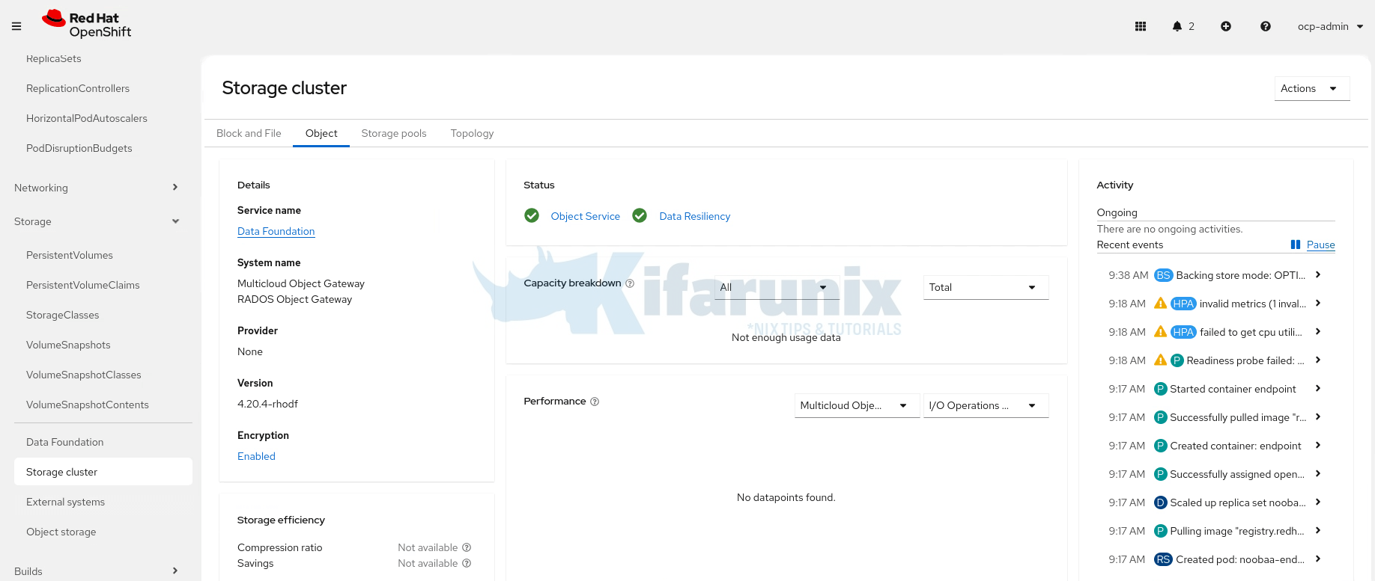Switch to the Topology tab

pos(472,133)
